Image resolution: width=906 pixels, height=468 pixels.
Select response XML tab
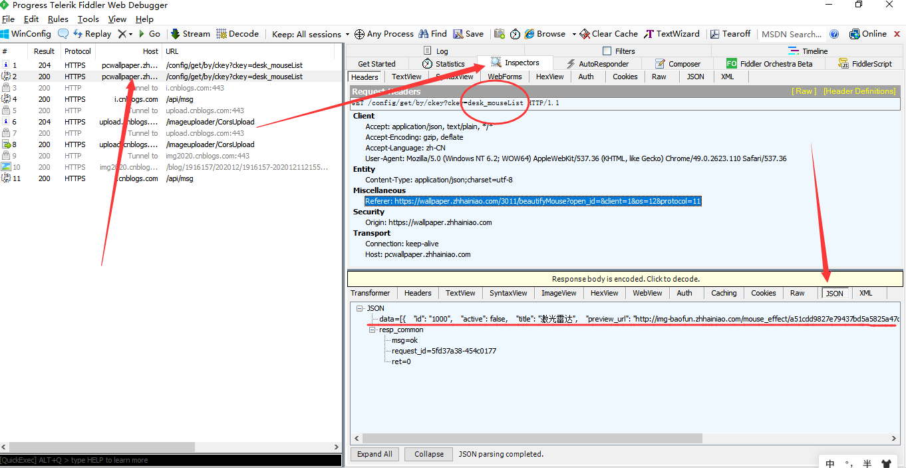[x=865, y=293]
